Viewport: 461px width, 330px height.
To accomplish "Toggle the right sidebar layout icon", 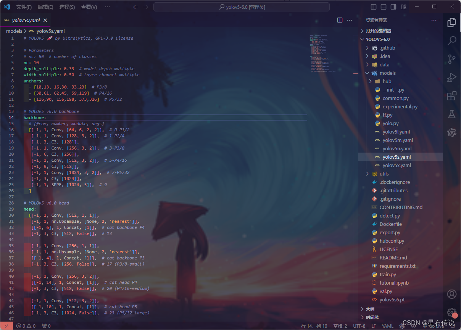I will [x=393, y=7].
